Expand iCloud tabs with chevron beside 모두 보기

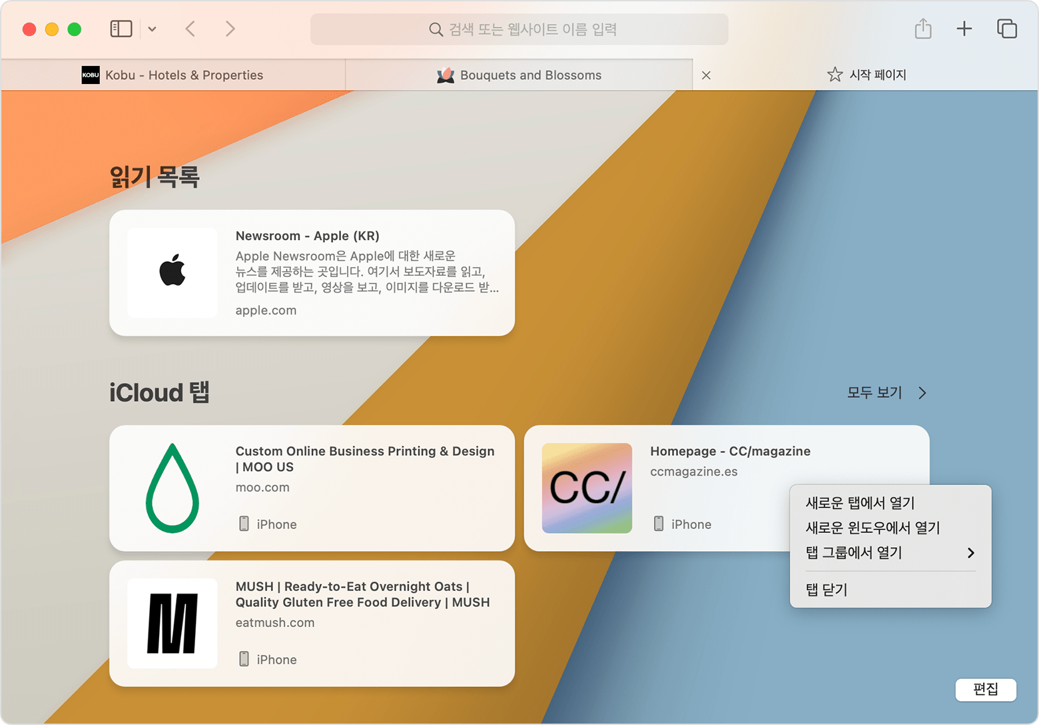922,392
